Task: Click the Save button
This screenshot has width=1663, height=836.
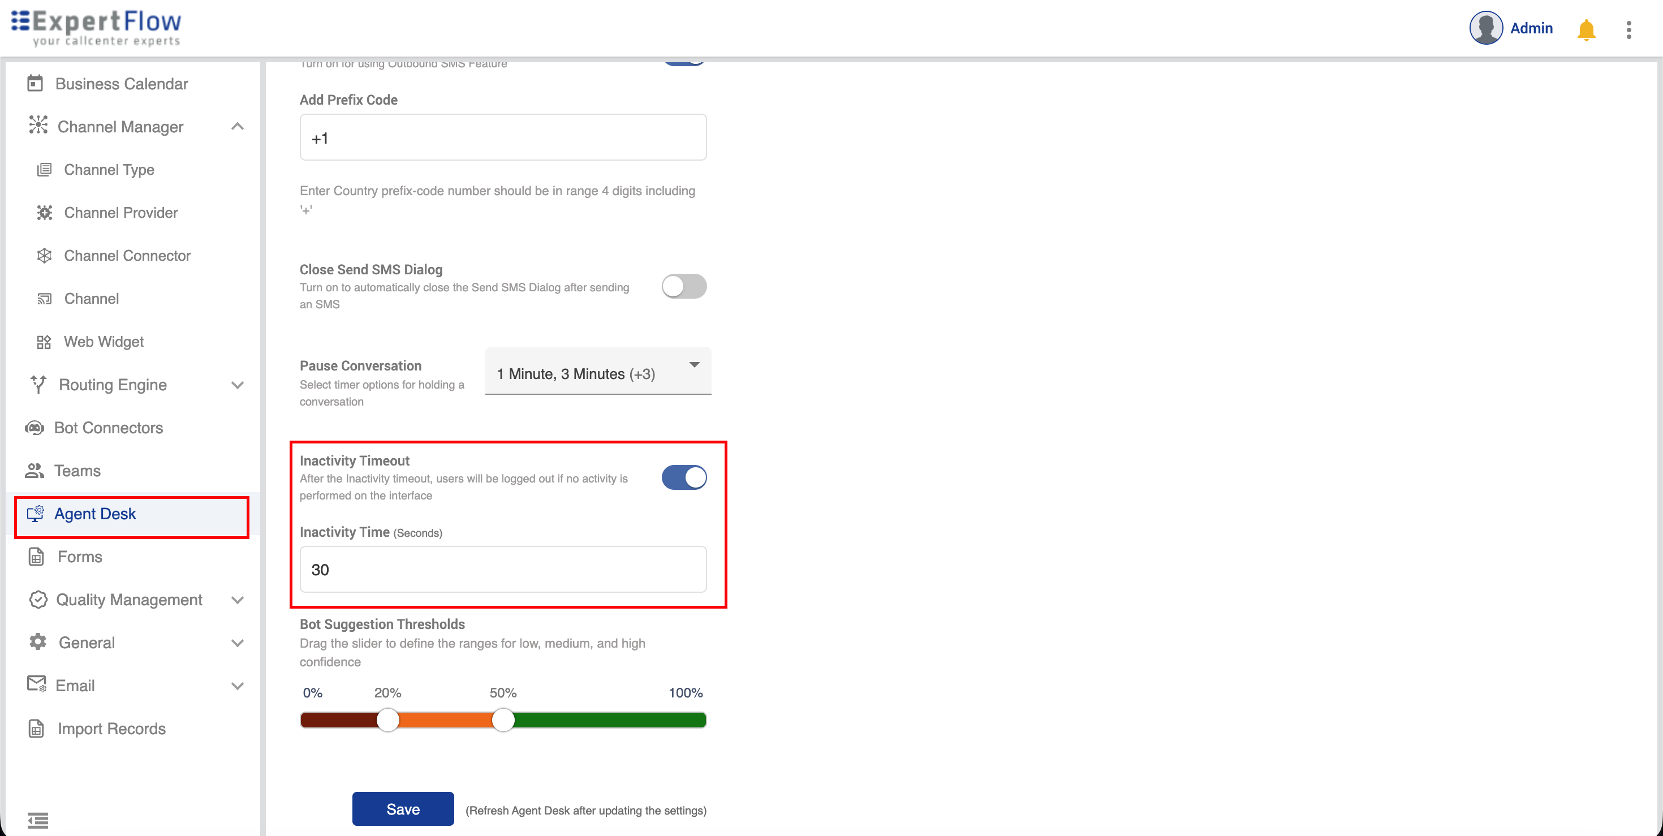Action: coord(403,808)
